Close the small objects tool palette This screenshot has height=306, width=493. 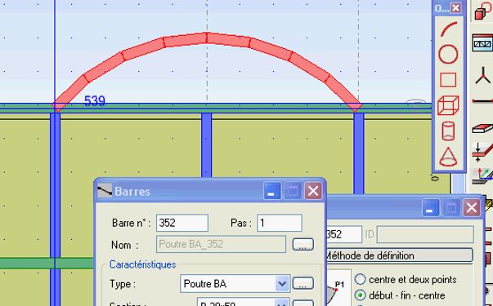pos(456,8)
